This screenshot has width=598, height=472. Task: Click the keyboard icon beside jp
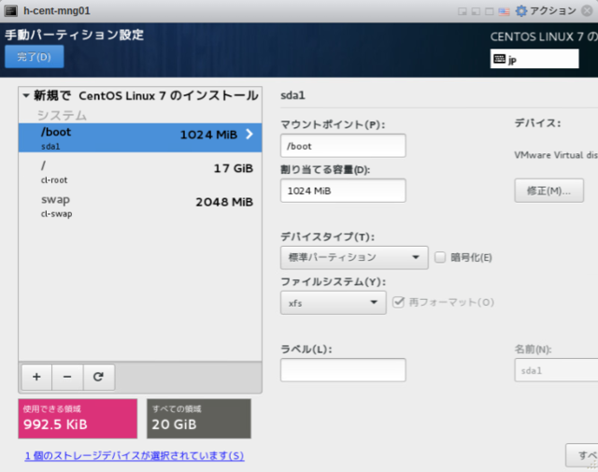499,59
